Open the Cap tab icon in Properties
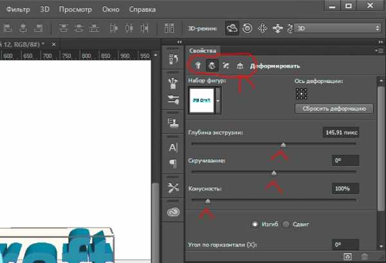 (x=225, y=66)
